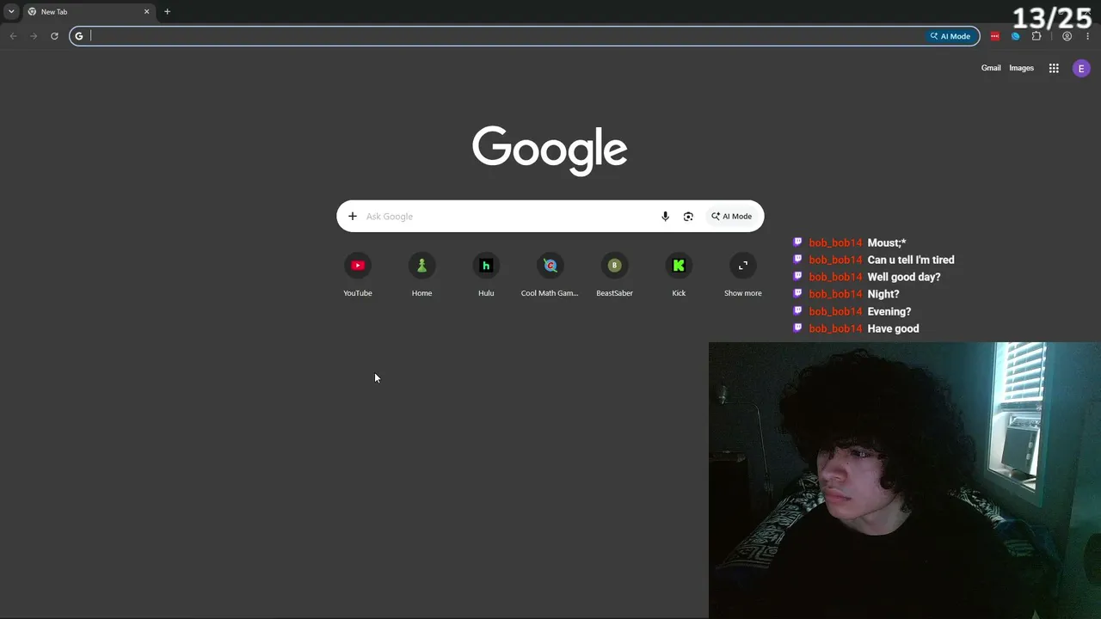Go back with the back arrow
This screenshot has width=1101, height=619.
coord(13,36)
